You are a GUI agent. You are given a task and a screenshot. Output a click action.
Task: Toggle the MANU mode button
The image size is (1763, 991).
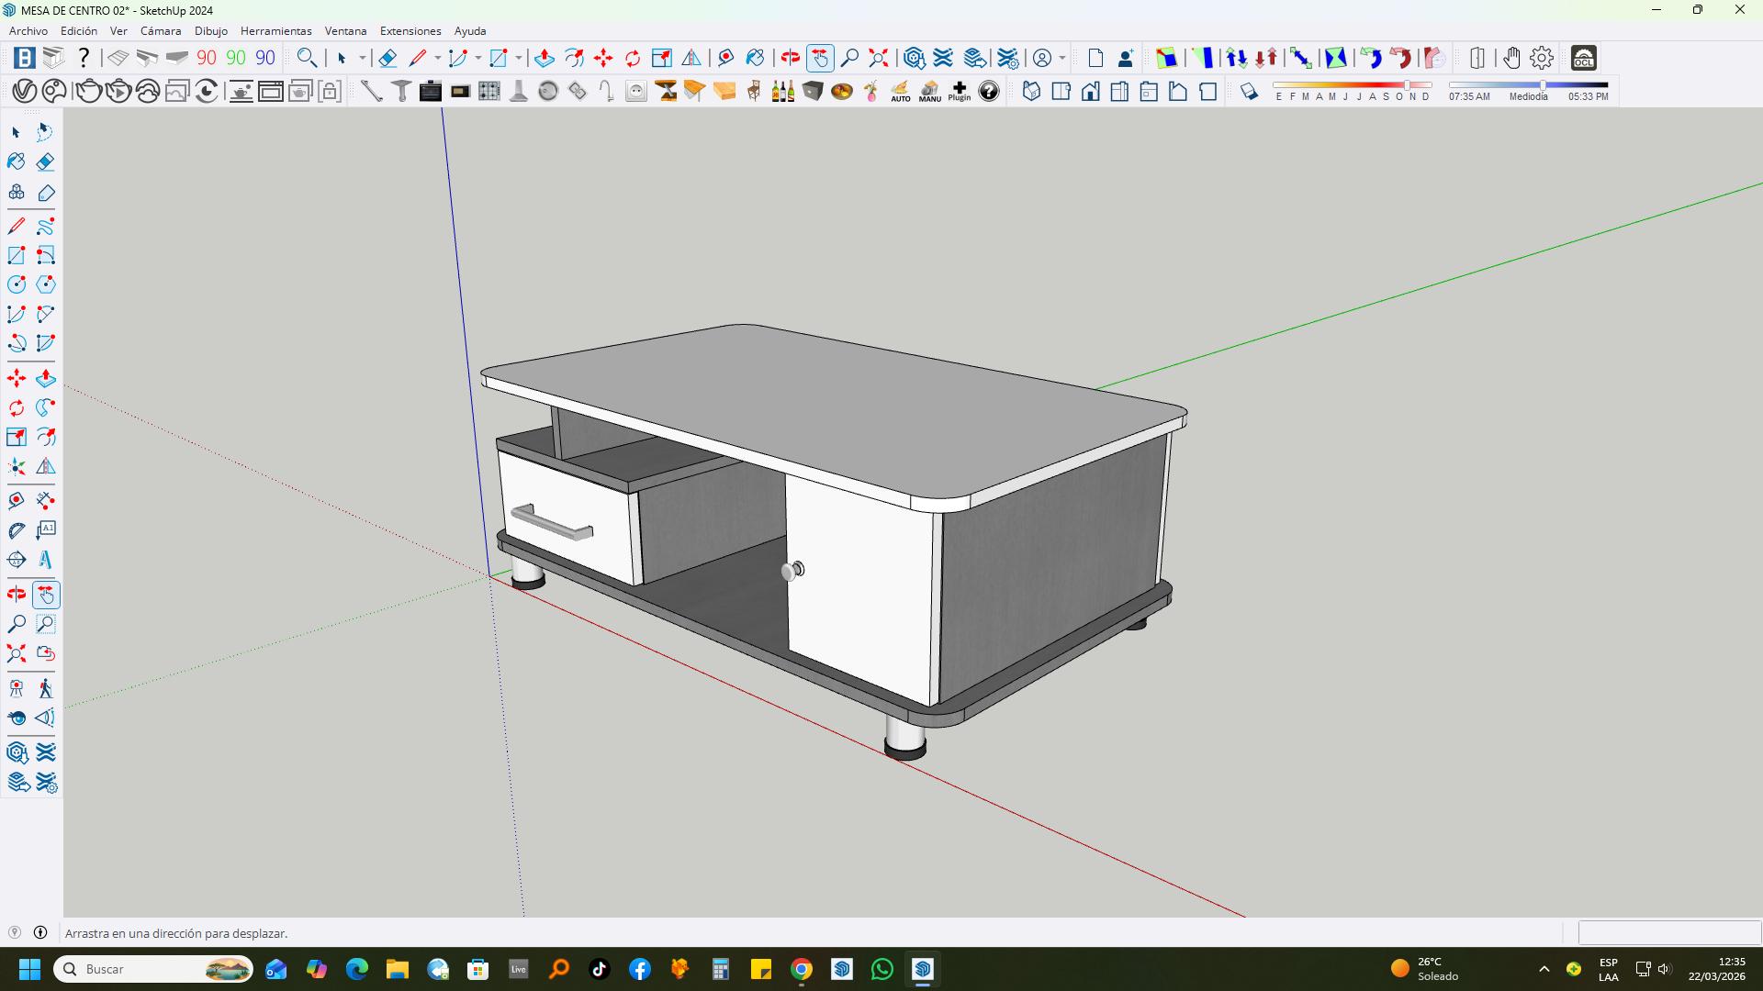pos(929,91)
